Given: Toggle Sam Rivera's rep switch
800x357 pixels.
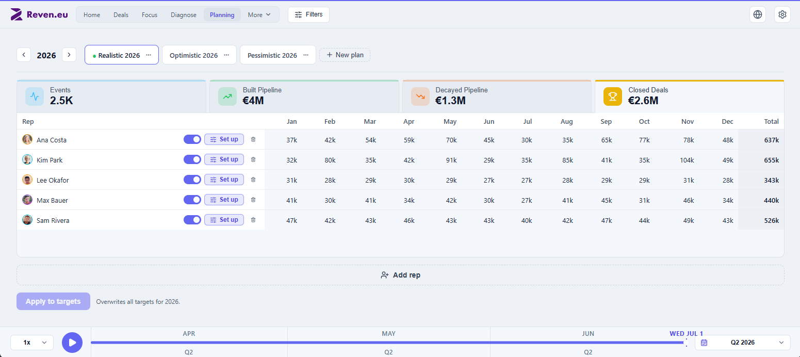Looking at the screenshot, I should (x=192, y=220).
